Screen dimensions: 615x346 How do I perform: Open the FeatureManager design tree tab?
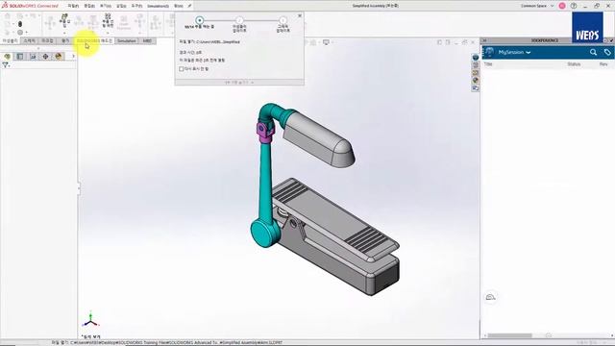click(8, 57)
